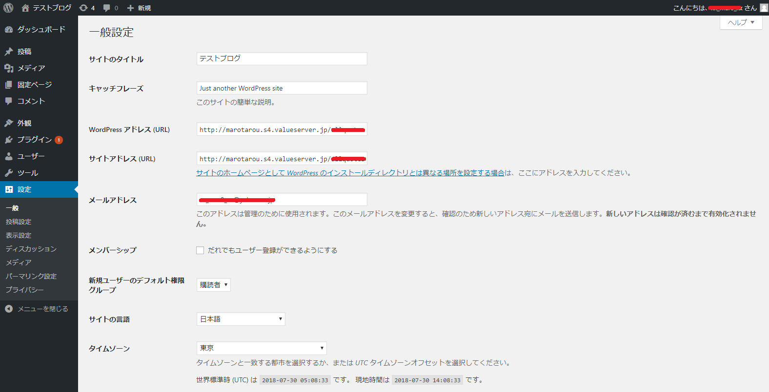Expand the 日本語 site language dropdown
This screenshot has height=392, width=769.
pos(241,319)
